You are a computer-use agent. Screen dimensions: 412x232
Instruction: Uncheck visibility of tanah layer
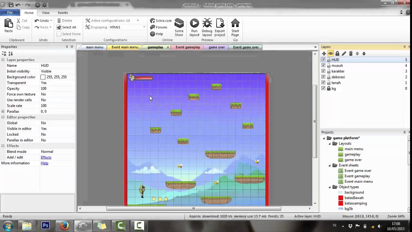click(323, 83)
